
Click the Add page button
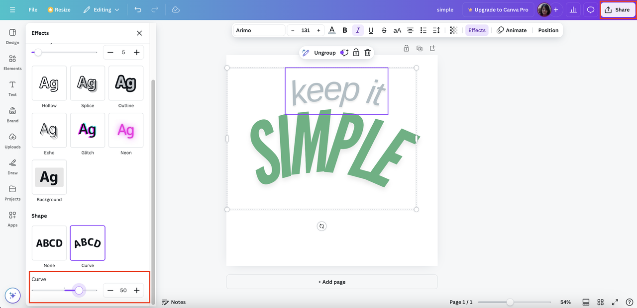click(x=332, y=282)
